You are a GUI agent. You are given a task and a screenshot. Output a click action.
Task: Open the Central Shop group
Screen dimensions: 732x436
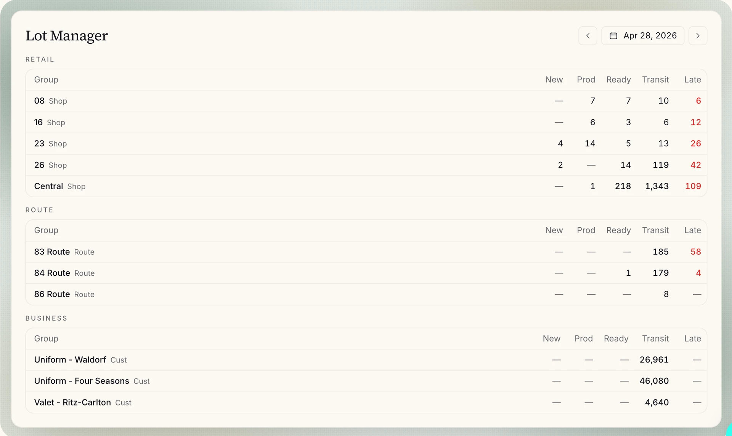[x=366, y=186]
